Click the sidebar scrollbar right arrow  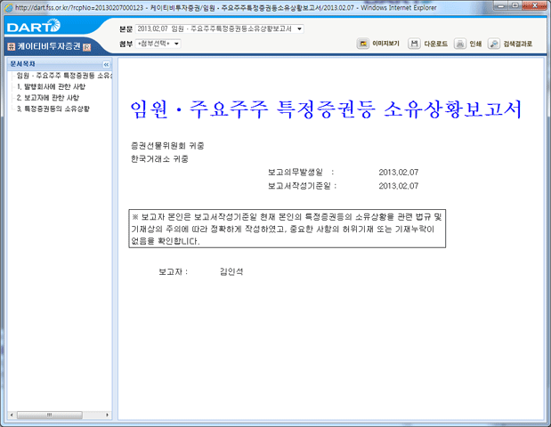108,415
